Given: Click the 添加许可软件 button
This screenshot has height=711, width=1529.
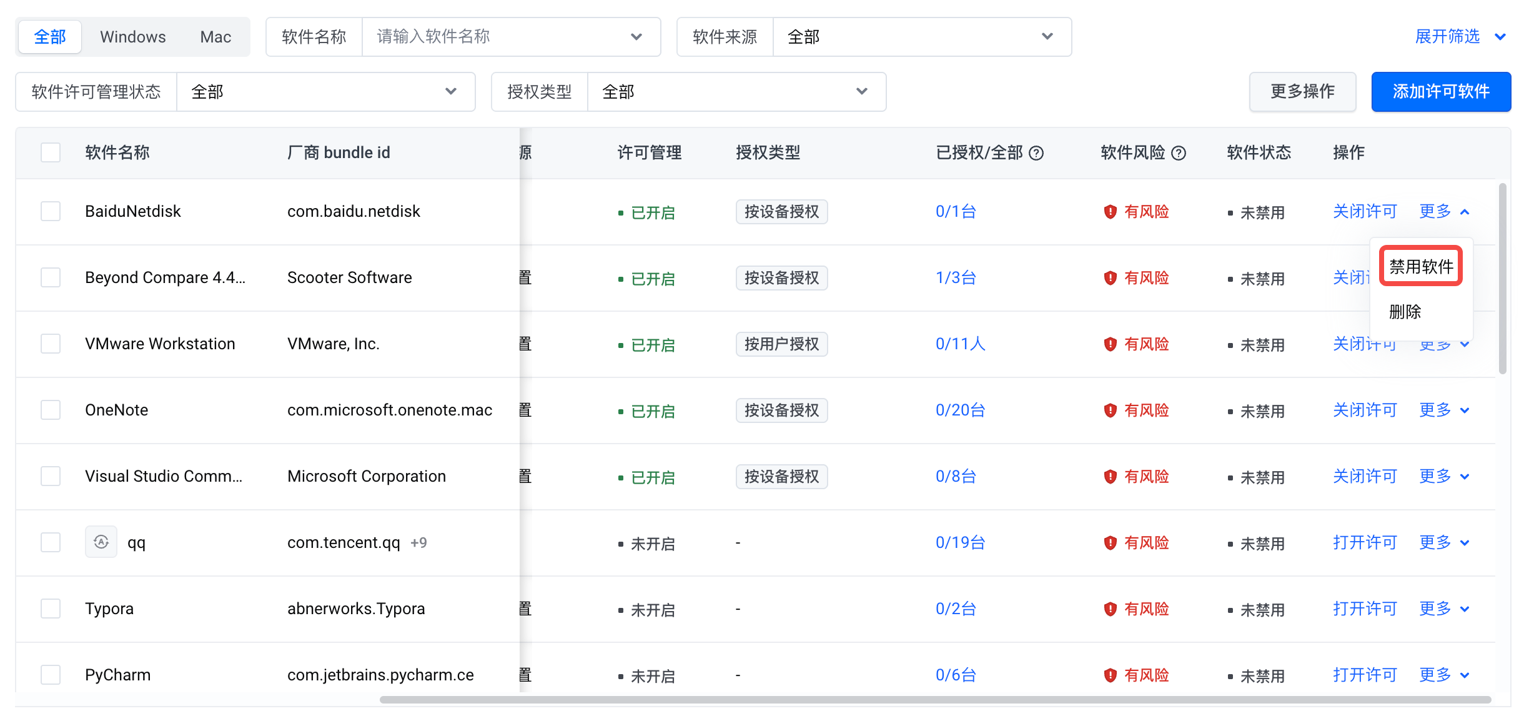Looking at the screenshot, I should [1440, 92].
